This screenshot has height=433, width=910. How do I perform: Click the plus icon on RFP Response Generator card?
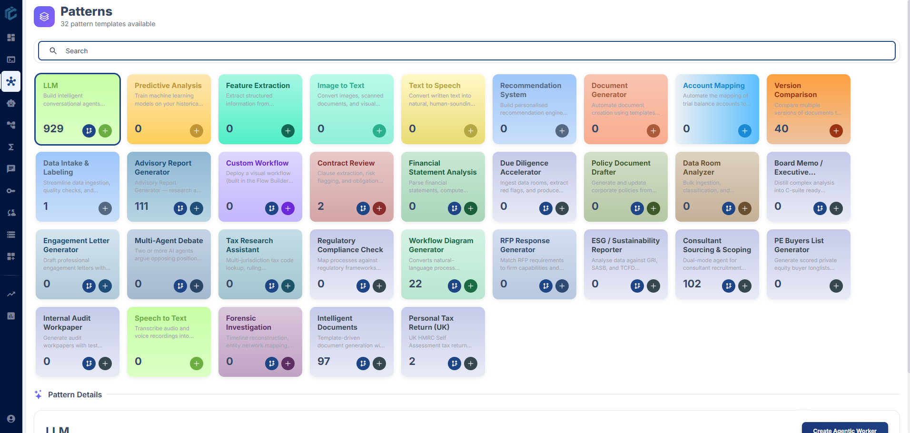[562, 286]
